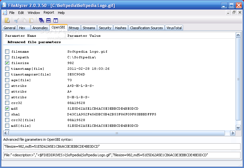Click the document icon beside File menu
Viewport: 244px width, 168px height.
[x=5, y=12]
